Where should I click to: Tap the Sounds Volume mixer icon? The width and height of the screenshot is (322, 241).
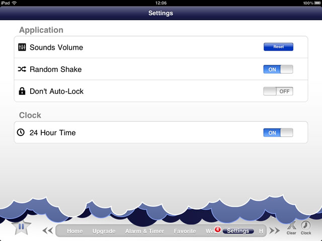[22, 47]
